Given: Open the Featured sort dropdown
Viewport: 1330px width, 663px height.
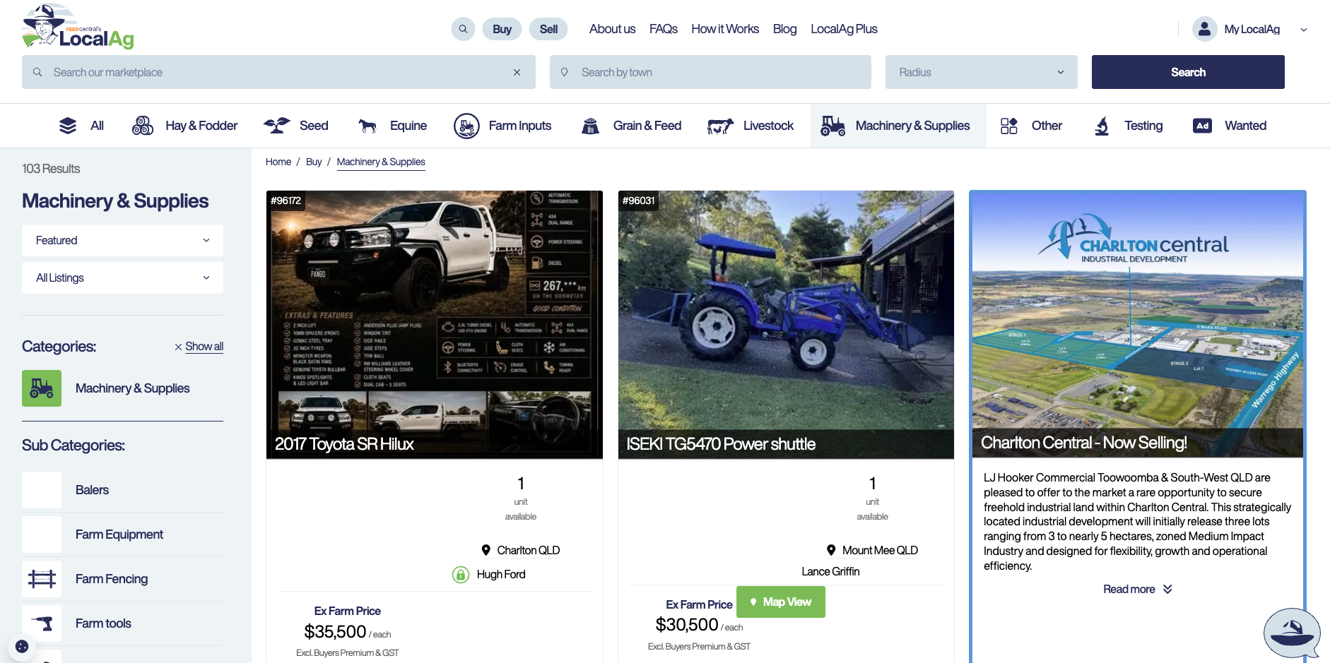Looking at the screenshot, I should pos(122,240).
